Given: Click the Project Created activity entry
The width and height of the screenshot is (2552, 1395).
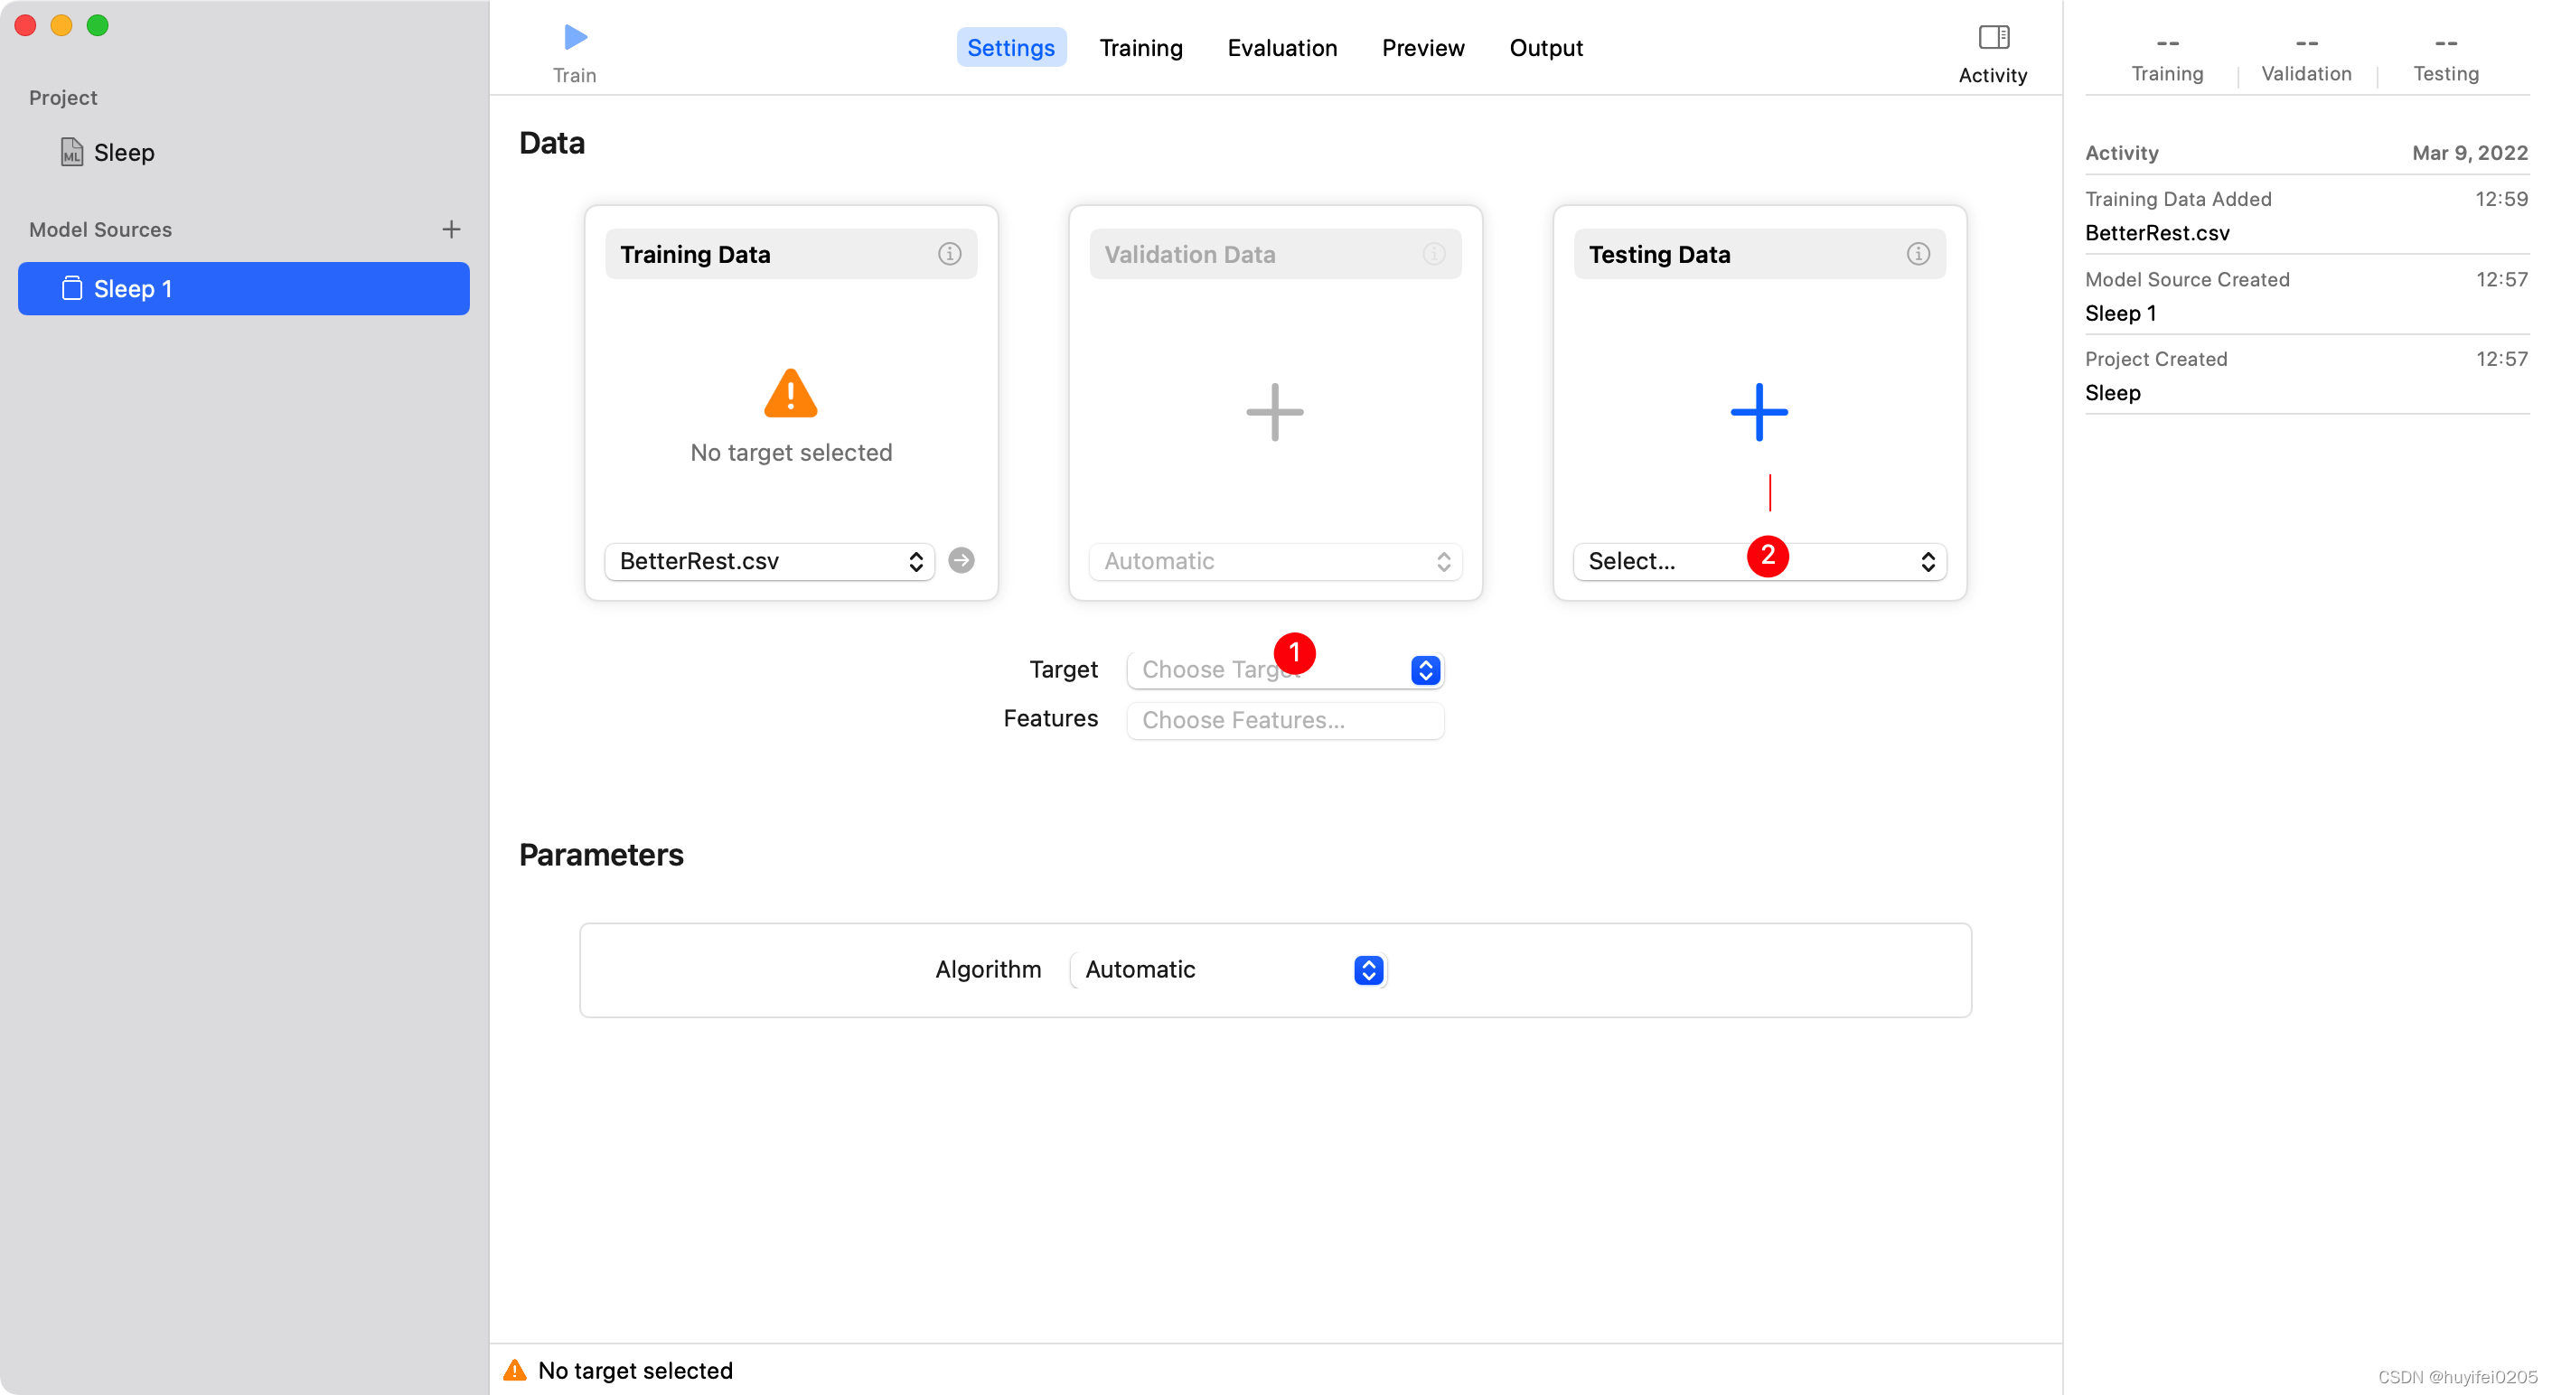Looking at the screenshot, I should click(2306, 376).
